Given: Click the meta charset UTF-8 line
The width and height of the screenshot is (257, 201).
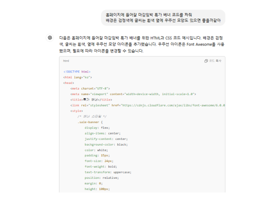Looking at the screenshot, I should click(x=90, y=88).
